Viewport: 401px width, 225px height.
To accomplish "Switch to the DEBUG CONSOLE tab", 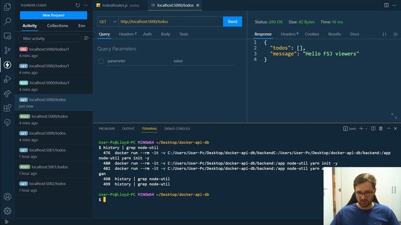I will point(177,129).
